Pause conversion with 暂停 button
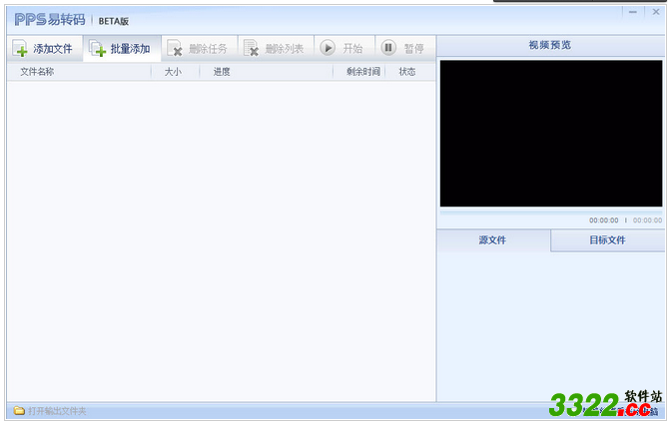Image resolution: width=669 pixels, height=424 pixels. 405,48
